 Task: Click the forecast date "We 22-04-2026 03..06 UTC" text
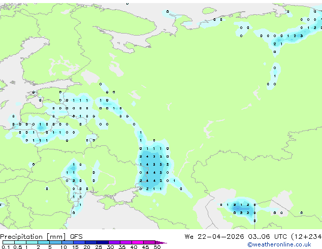tap(236, 237)
